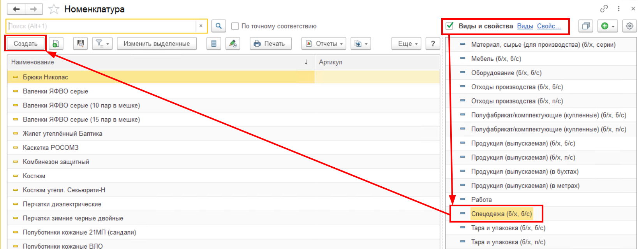Image resolution: width=638 pixels, height=249 pixels.
Task: Clear the search field with the × button
Action: [x=201, y=26]
